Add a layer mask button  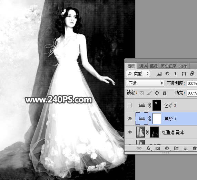point(158,149)
